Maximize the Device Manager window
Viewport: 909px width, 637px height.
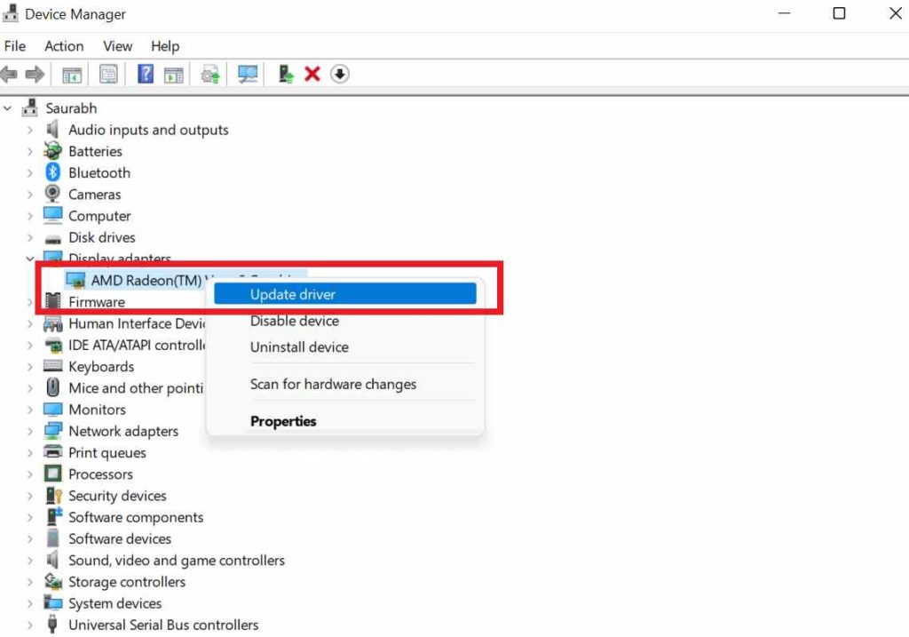839,12
